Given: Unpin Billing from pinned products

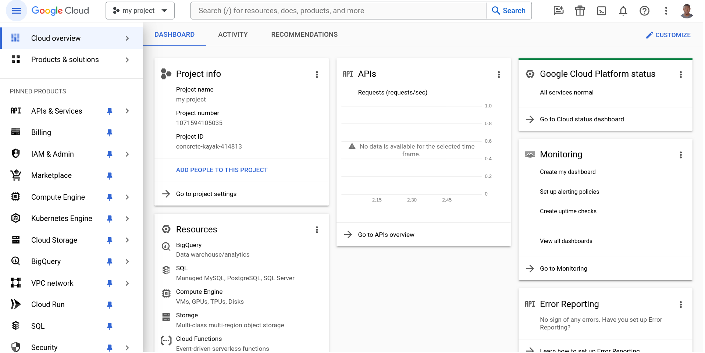Looking at the screenshot, I should (x=110, y=132).
